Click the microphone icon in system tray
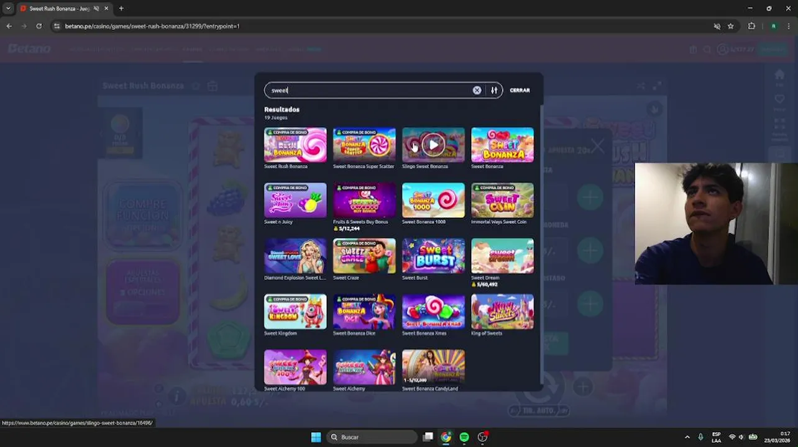798x447 pixels. 700,437
